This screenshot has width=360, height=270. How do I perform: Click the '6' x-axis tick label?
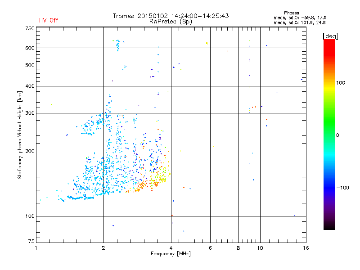[x=210, y=248]
